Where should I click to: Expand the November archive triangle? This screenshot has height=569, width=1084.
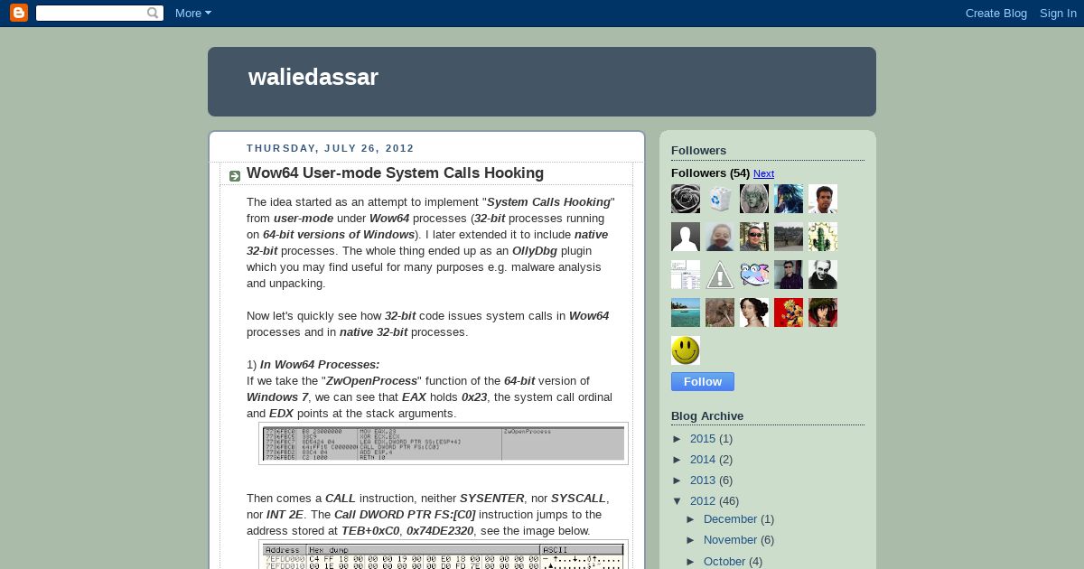(692, 540)
